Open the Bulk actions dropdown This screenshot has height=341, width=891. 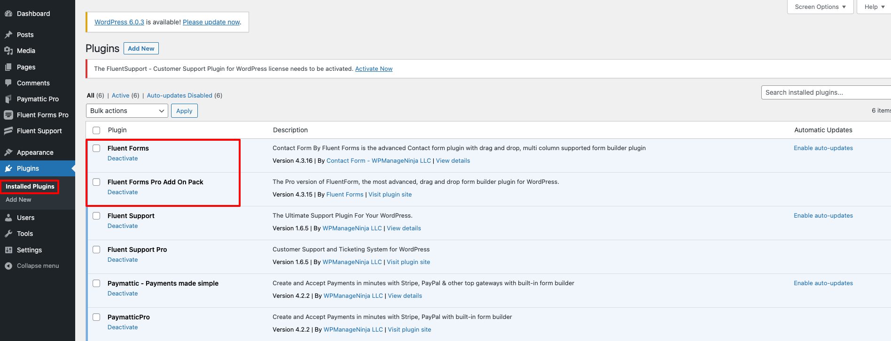(x=127, y=111)
